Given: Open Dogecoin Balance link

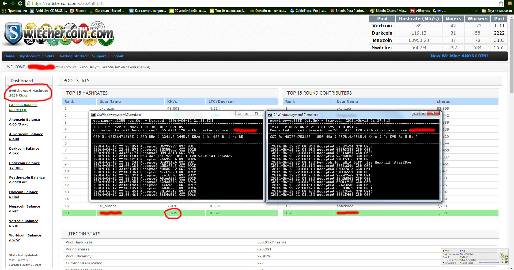Looking at the screenshot, I should (x=24, y=163).
